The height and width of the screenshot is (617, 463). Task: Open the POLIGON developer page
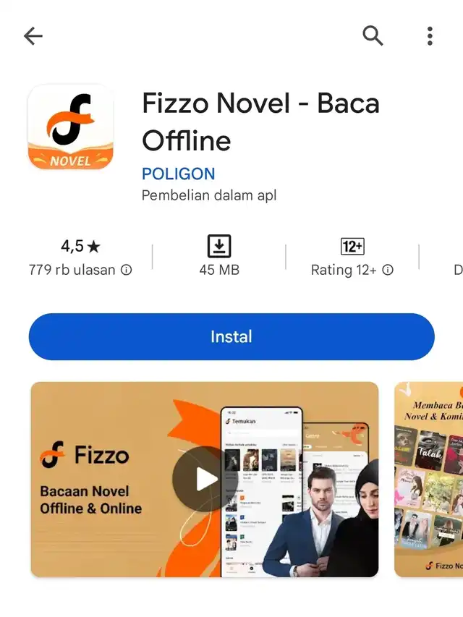[179, 174]
